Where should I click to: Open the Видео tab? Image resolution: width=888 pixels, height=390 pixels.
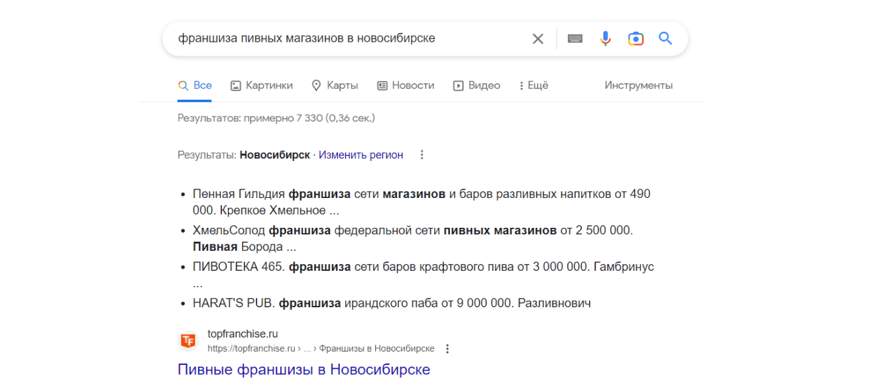(x=476, y=85)
